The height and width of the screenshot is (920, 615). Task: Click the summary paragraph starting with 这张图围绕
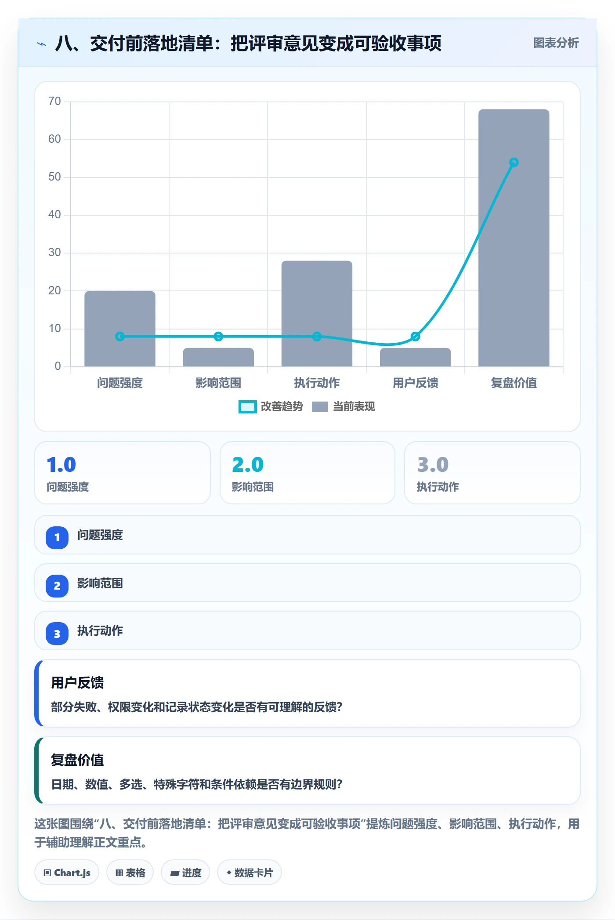(307, 833)
